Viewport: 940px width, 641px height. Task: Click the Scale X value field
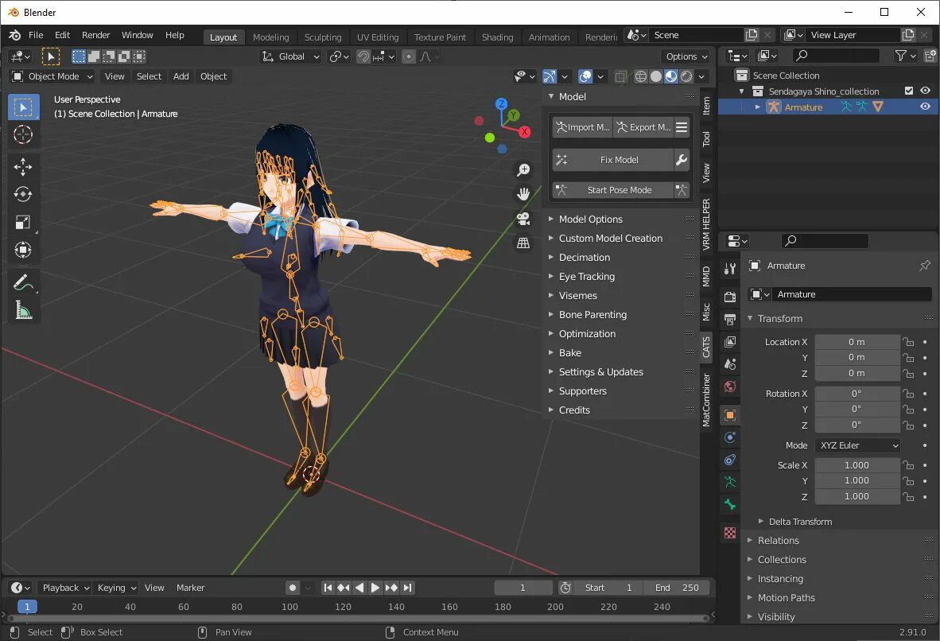pos(857,465)
